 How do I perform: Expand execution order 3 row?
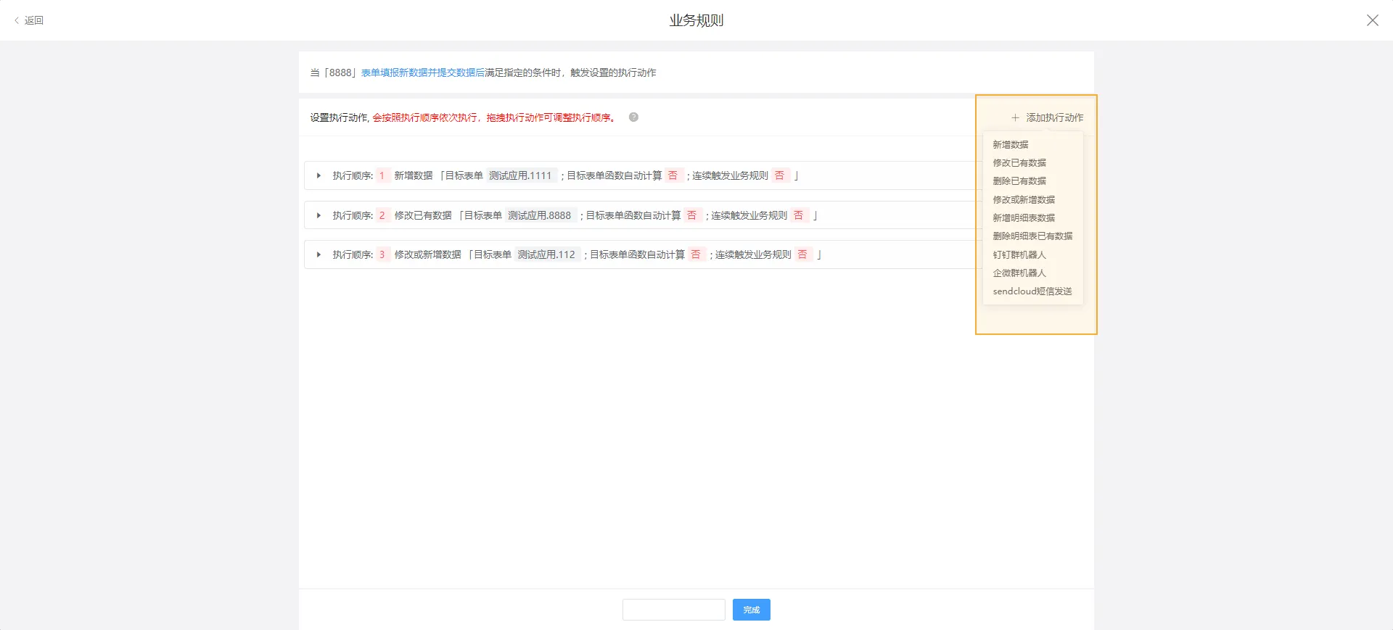[319, 254]
